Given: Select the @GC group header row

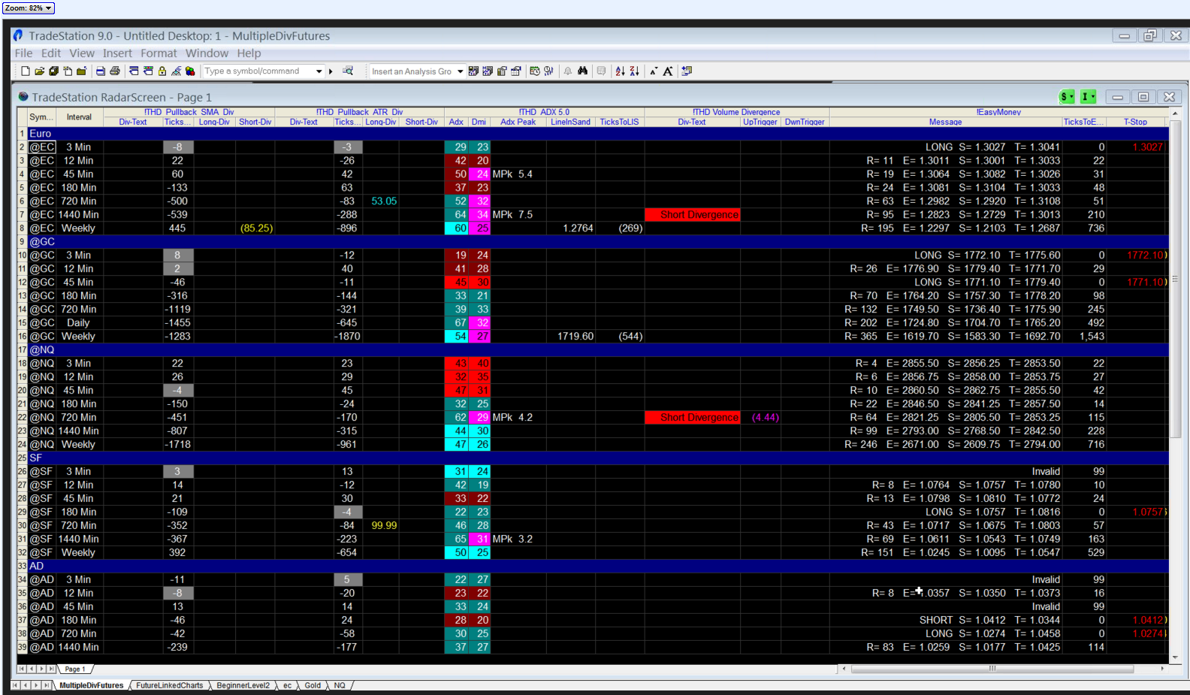Looking at the screenshot, I should (598, 242).
